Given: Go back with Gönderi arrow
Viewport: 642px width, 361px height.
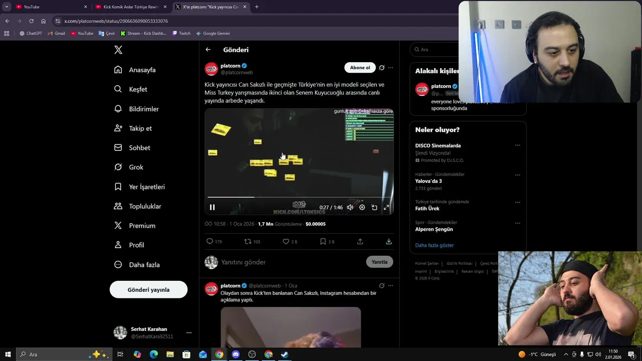Looking at the screenshot, I should (x=208, y=50).
